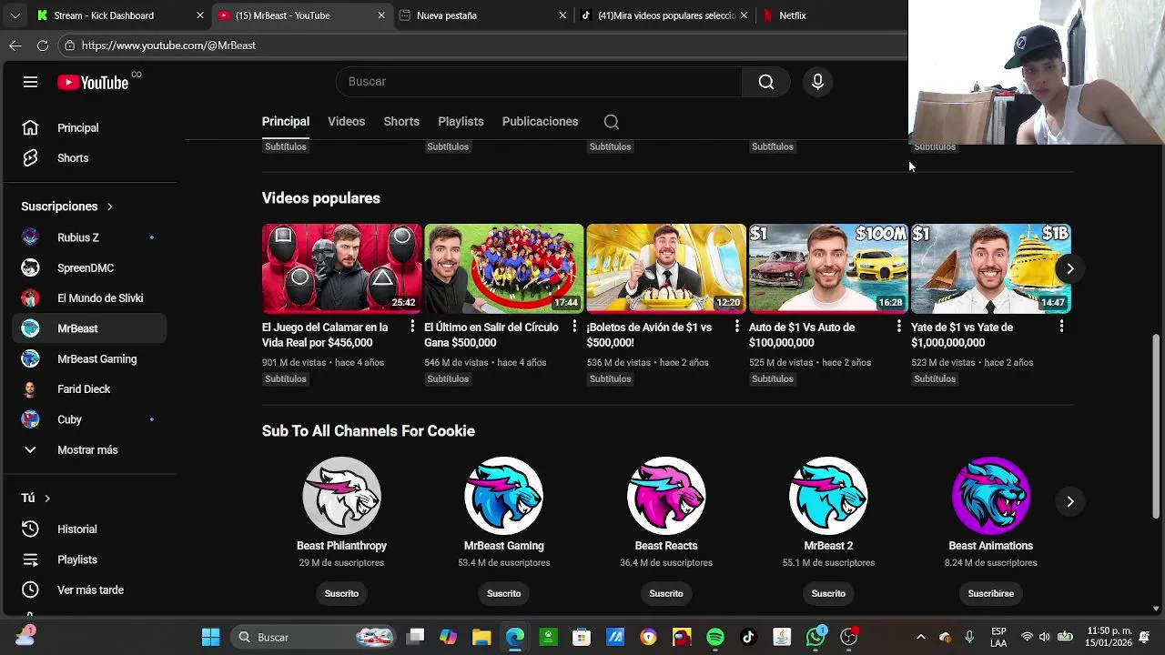Click the Shorts icon in sidebar
Viewport: 1165px width, 655px height.
(x=30, y=158)
